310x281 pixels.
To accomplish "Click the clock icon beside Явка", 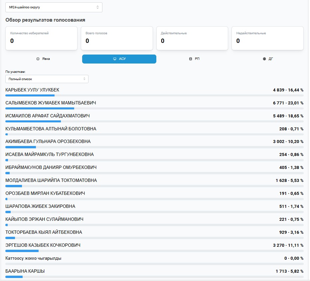I will [x=38, y=59].
